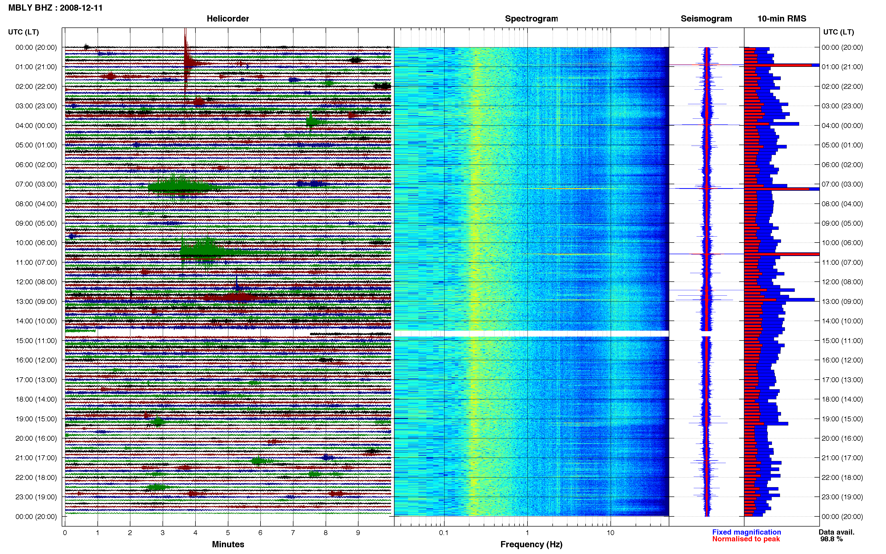
Task: Click minute tick label '5' on helicorder axis
Action: click(x=228, y=533)
